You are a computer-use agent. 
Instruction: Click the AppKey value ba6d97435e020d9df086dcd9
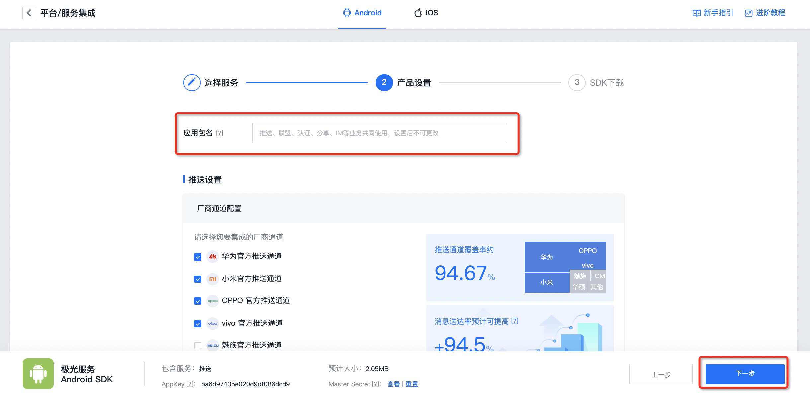(245, 384)
